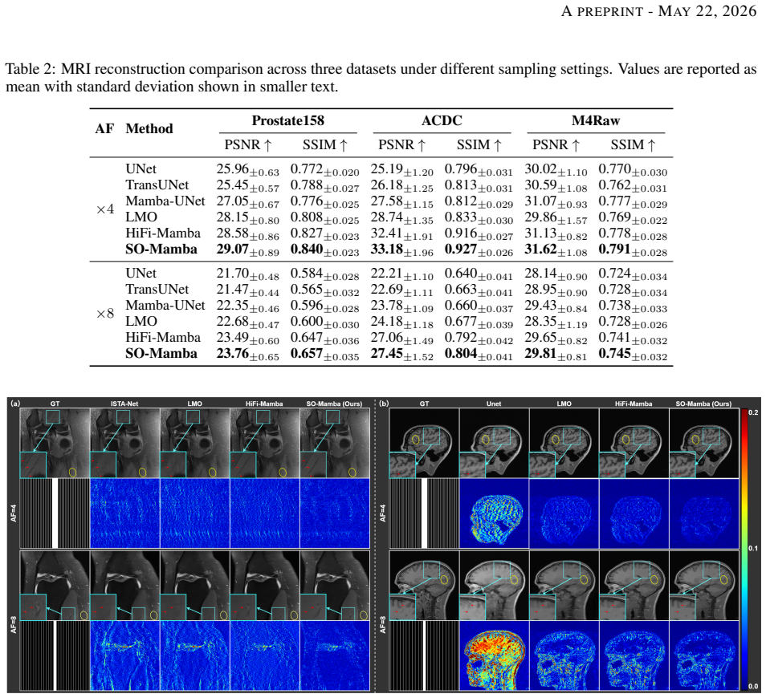Click the LMO label in panel (a)
Screen dimensions: 766x698
(194, 404)
